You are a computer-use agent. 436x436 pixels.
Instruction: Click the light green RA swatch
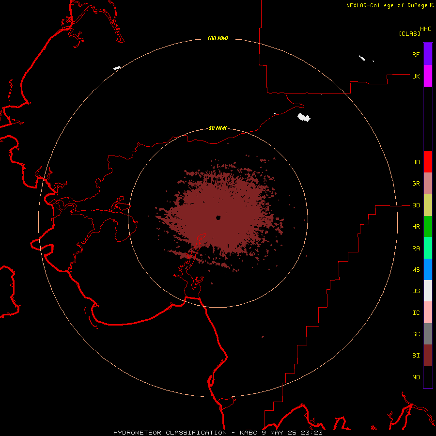click(428, 248)
